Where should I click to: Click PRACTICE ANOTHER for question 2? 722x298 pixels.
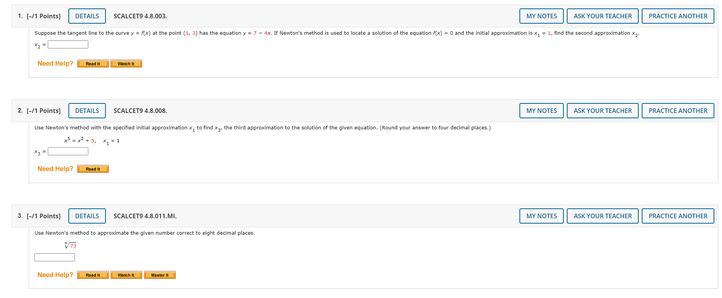[678, 111]
